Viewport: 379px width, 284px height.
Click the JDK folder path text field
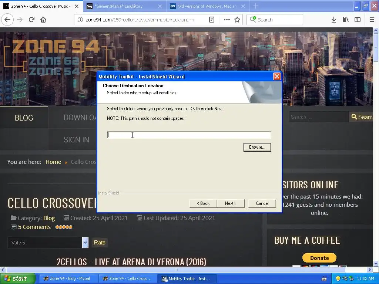pyautogui.click(x=189, y=135)
